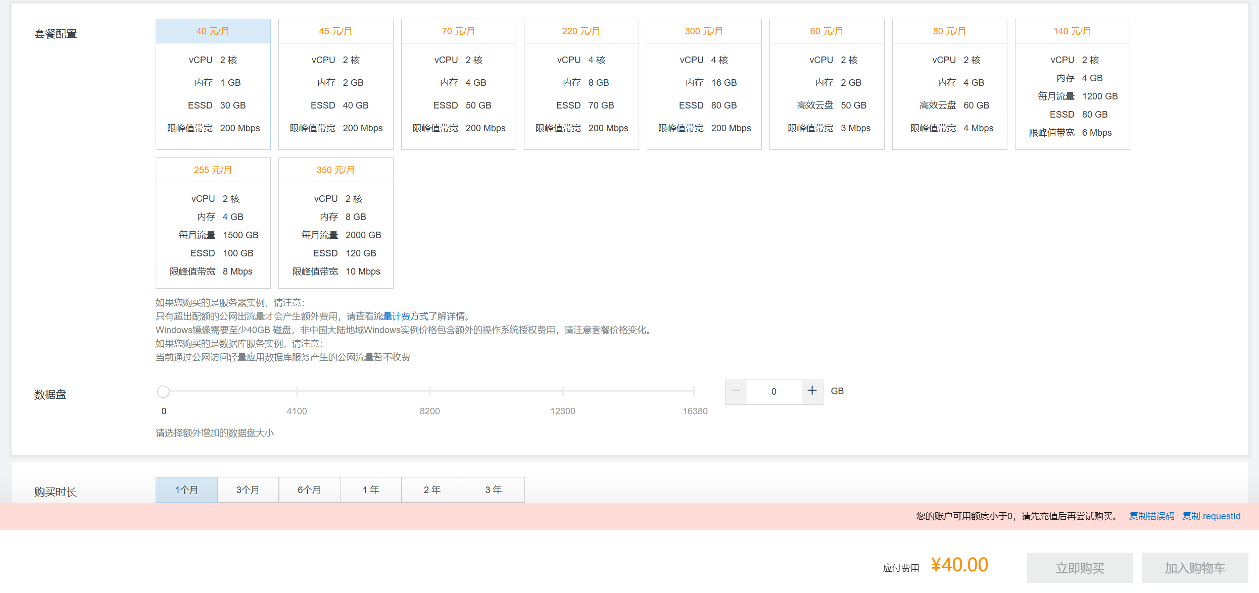Choose 3 年 purchase duration
Image resolution: width=1259 pixels, height=593 pixels.
[494, 490]
